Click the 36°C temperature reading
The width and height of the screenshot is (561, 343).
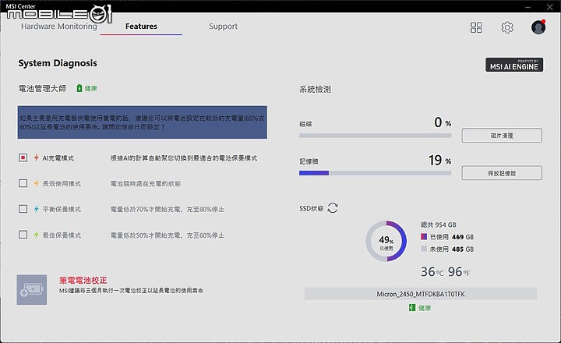(x=432, y=272)
